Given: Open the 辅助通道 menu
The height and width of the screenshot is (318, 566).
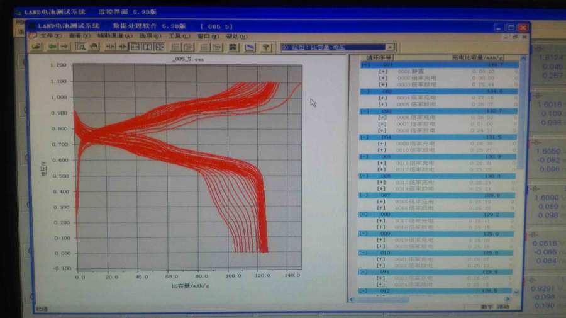Looking at the screenshot, I should [x=114, y=36].
